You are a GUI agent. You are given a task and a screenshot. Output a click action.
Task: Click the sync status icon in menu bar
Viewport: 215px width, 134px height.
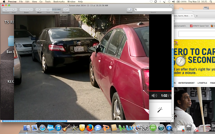[156, 1]
